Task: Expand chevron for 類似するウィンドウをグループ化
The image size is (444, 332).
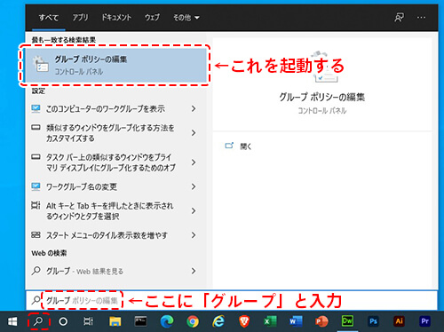Action: [x=194, y=133]
